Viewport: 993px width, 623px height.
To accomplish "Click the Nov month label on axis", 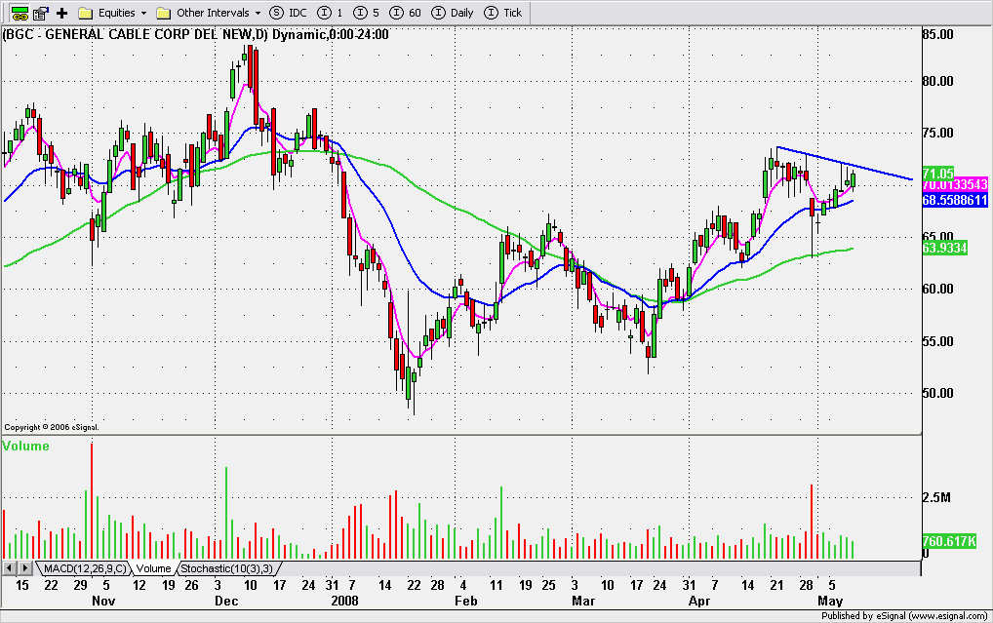I will coord(103,601).
